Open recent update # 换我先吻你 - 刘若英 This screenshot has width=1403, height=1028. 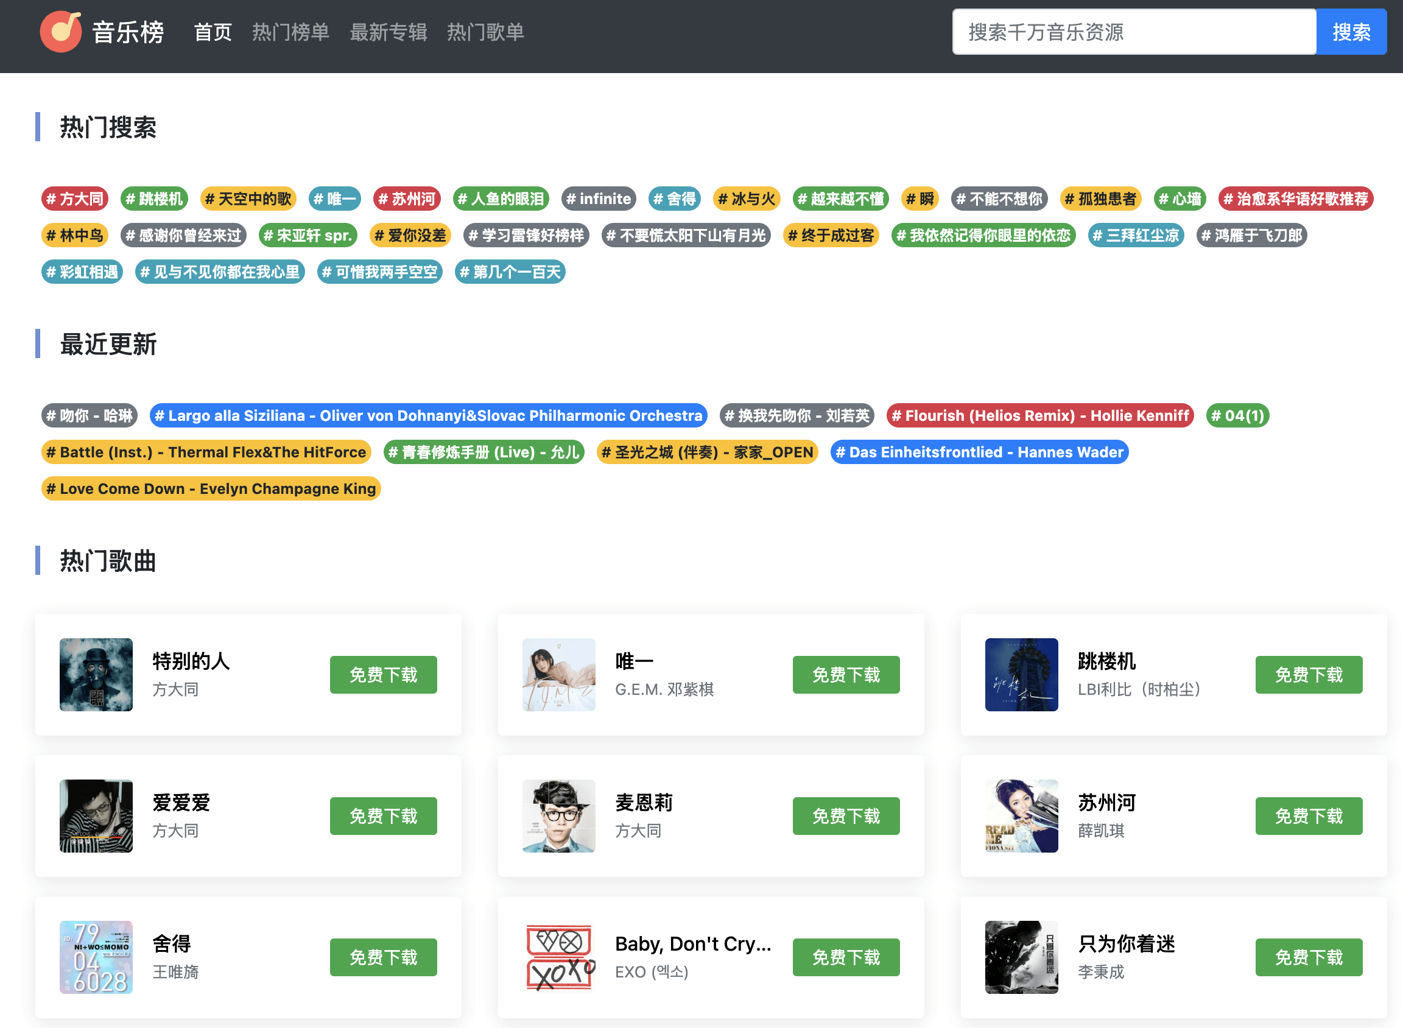tap(797, 415)
